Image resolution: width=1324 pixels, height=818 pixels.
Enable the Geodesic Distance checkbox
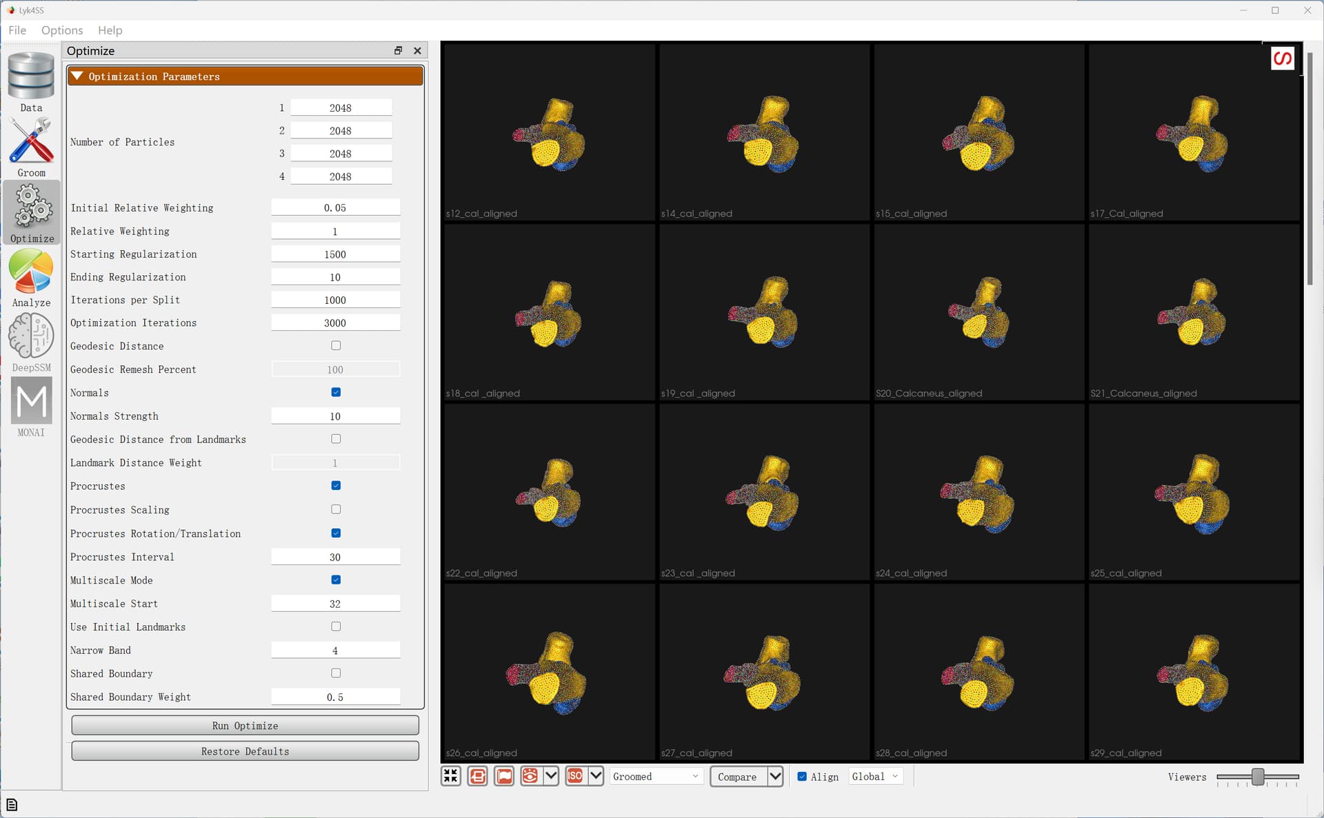tap(336, 346)
